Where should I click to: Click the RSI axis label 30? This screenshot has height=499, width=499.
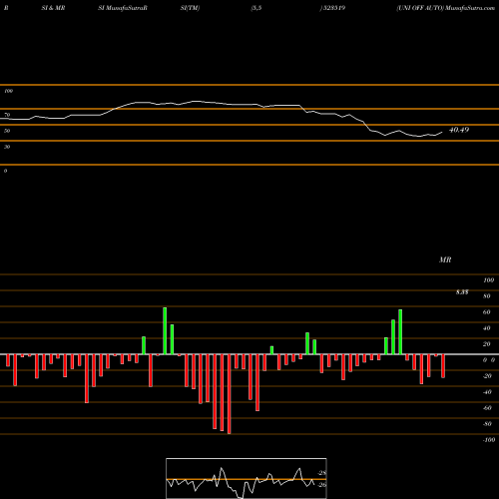[x=7, y=147]
